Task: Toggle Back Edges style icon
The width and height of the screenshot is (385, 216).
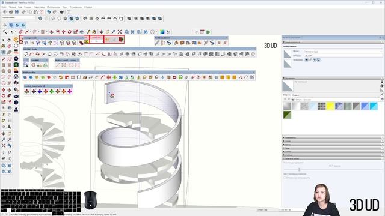Action: click(46, 19)
